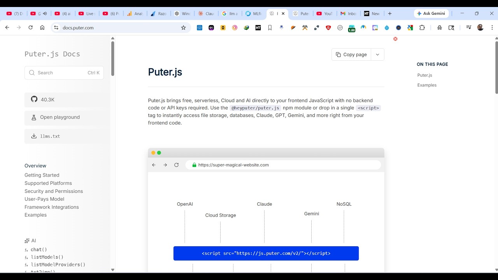Open the media controls playlist icon
Screen dimensions: 498x280
click(468, 28)
